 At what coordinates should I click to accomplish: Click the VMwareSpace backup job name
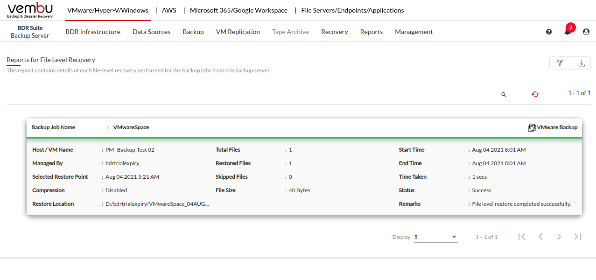pyautogui.click(x=131, y=127)
